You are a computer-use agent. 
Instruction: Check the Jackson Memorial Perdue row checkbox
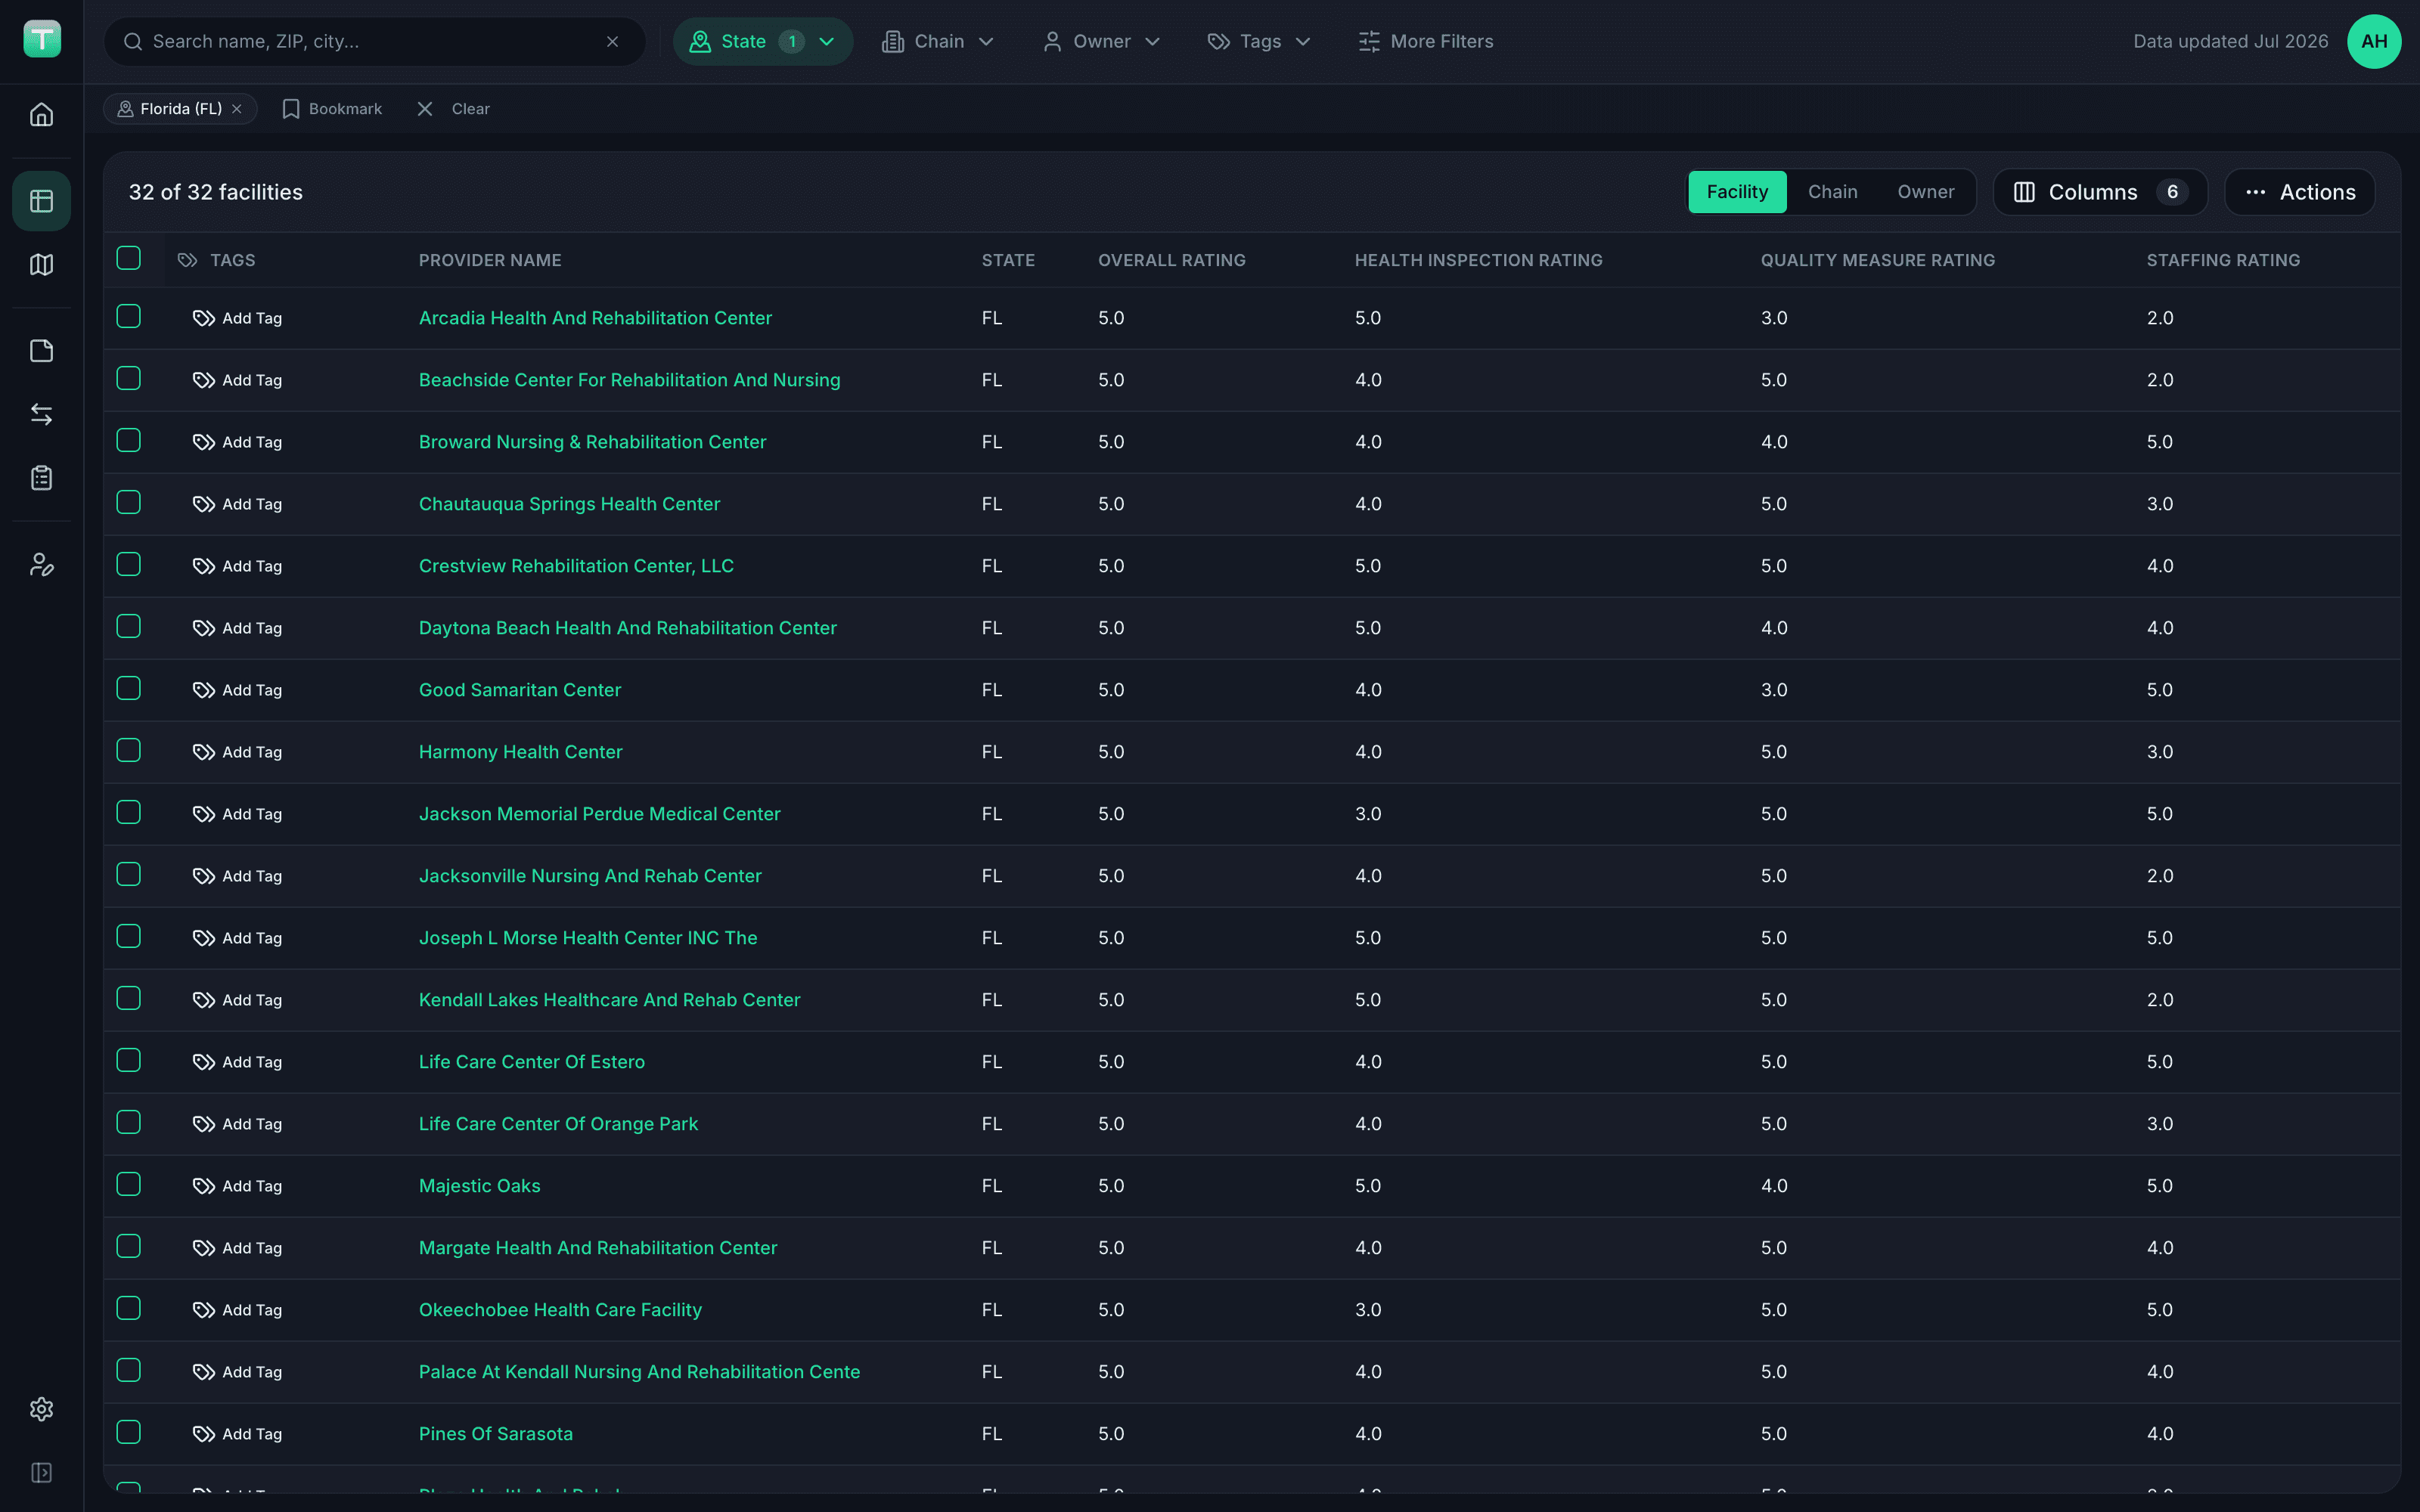pyautogui.click(x=128, y=812)
